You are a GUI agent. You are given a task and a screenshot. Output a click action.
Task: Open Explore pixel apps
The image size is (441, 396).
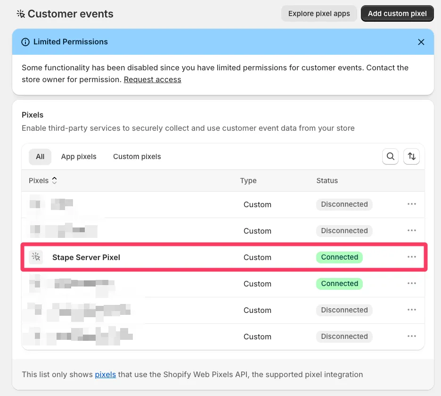(319, 14)
